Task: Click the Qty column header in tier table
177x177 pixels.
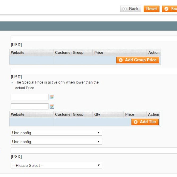Action: pyautogui.click(x=97, y=114)
